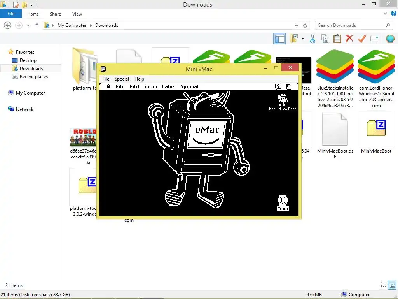Viewport: 398px width, 299px height.
Task: Open the Apple menu in the emulated Mac
Action: coord(109,86)
